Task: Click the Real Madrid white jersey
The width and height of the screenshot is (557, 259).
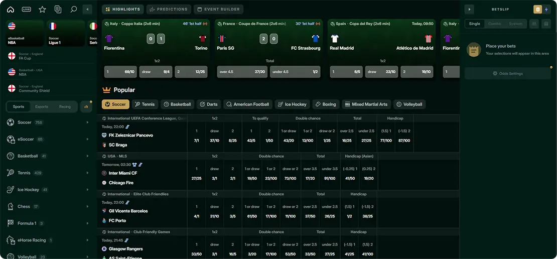Action: [x=335, y=38]
